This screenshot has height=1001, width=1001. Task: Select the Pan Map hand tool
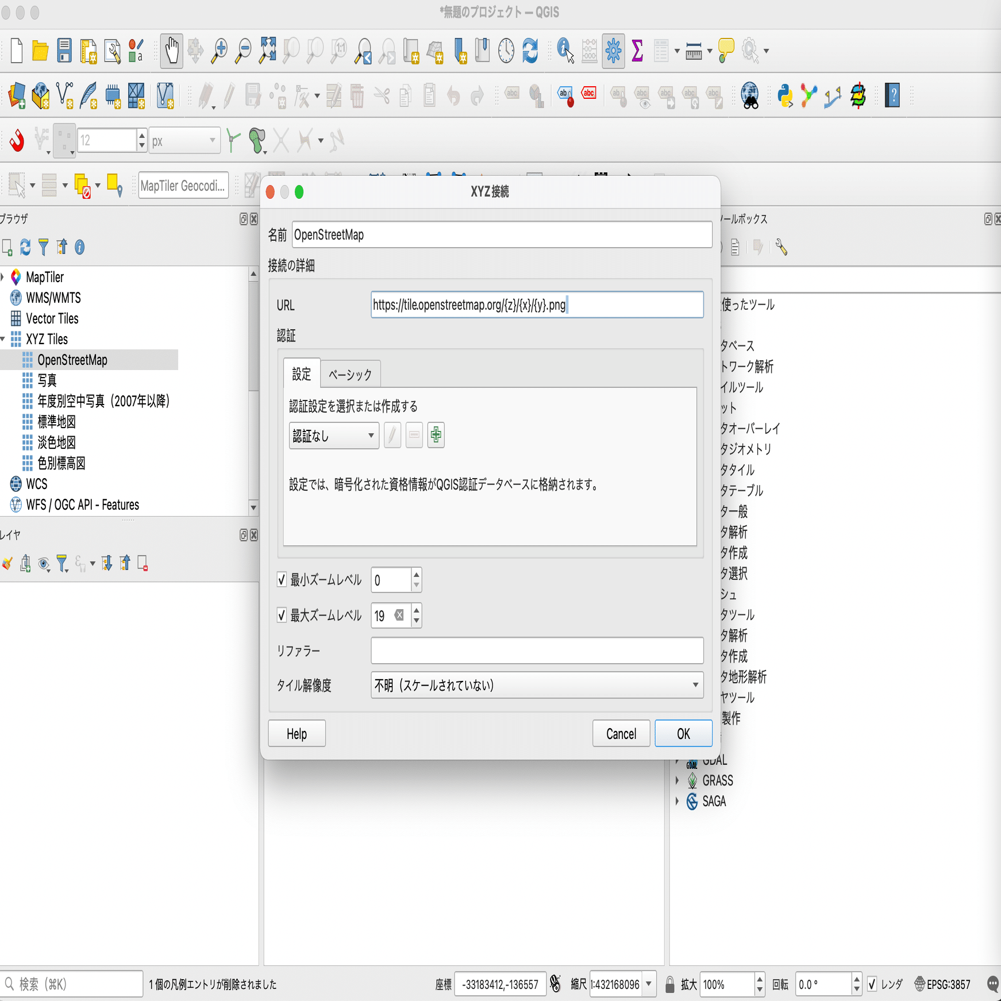171,51
